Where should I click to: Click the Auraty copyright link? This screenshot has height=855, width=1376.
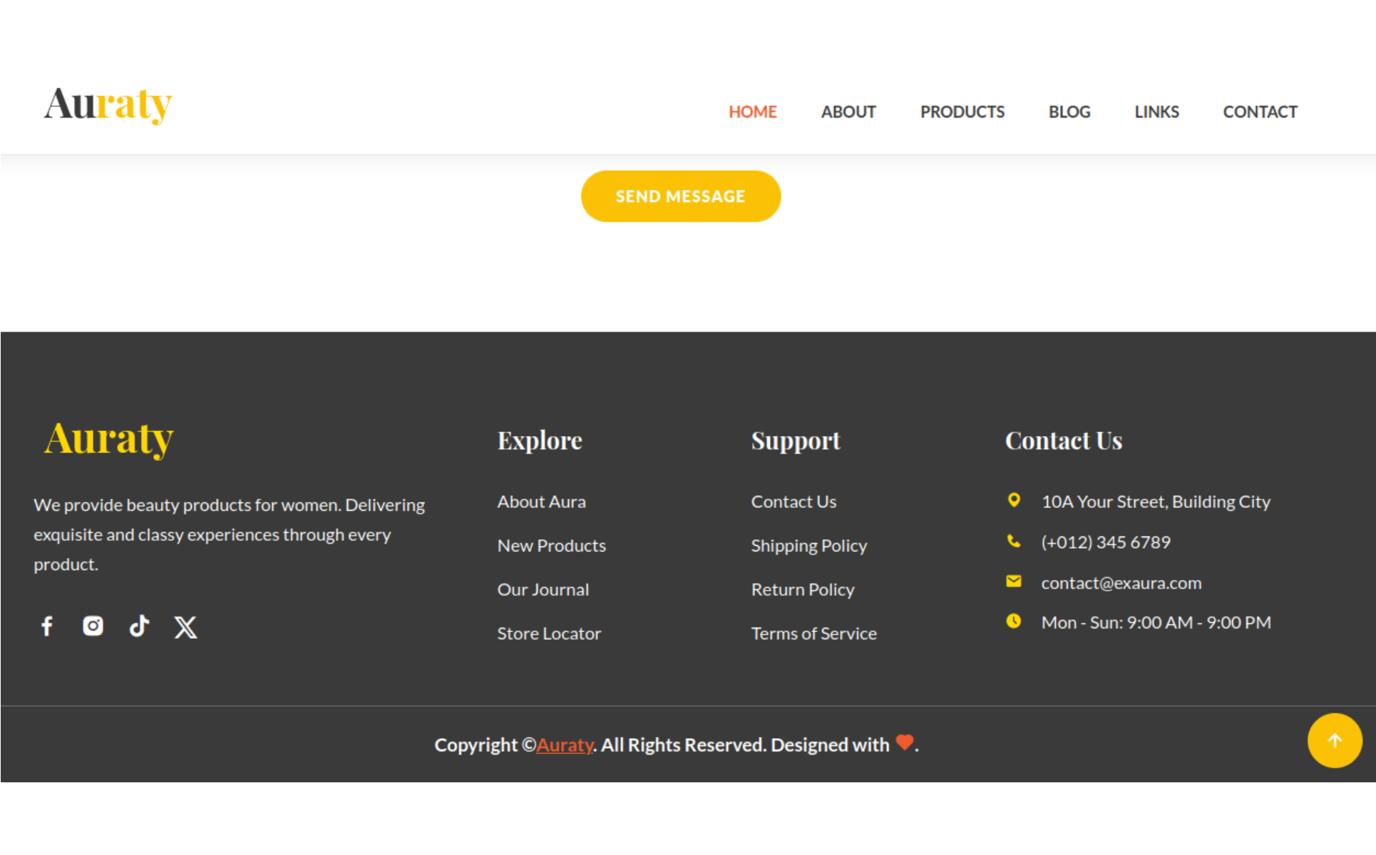(x=564, y=745)
